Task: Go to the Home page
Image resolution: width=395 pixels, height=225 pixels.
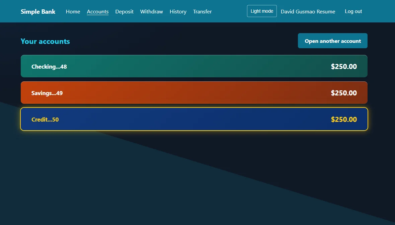Action: 73,12
